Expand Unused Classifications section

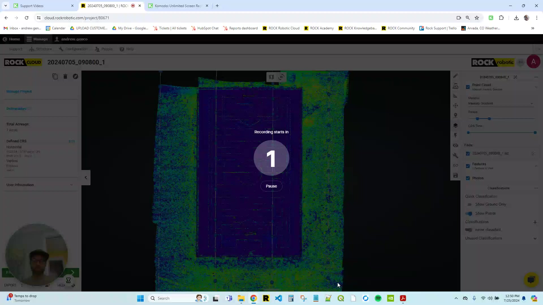535,238
